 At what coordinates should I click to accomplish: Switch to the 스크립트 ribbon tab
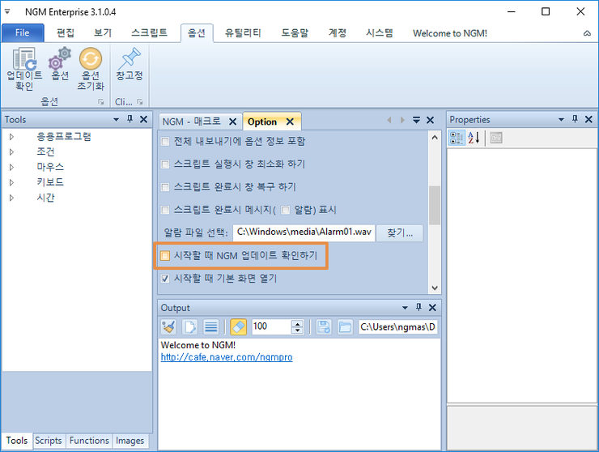click(149, 33)
